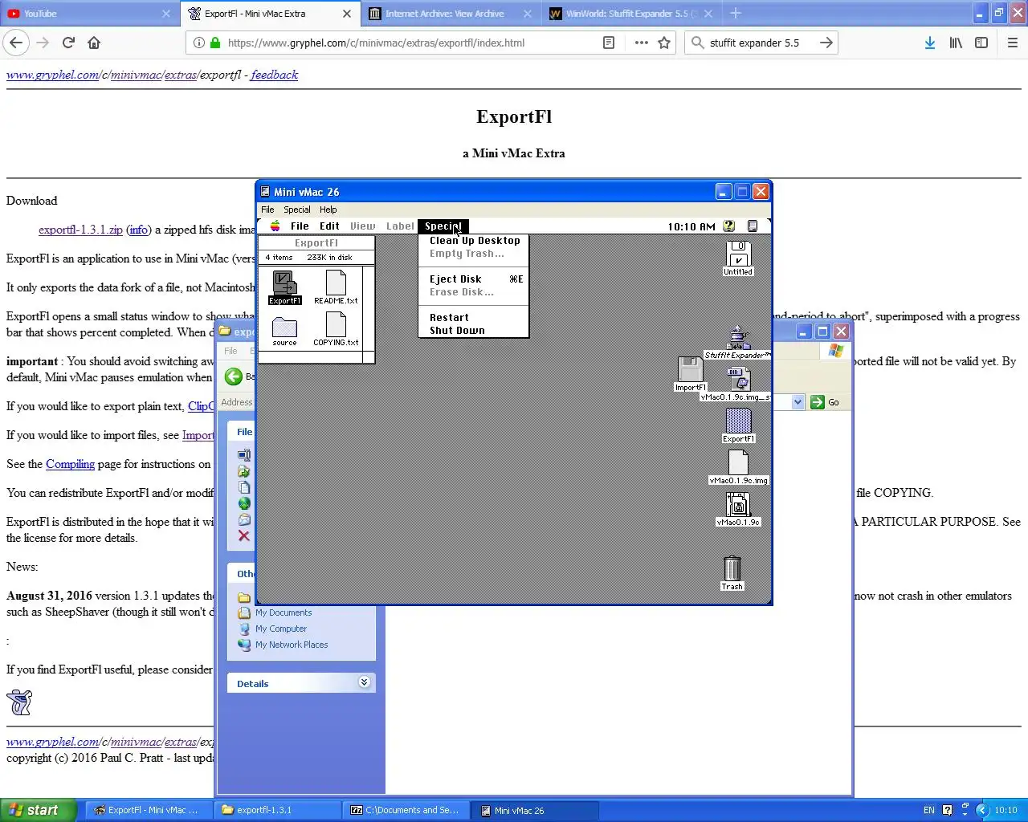
Task: Select the Trash icon on Mac desktop
Action: pos(732,573)
